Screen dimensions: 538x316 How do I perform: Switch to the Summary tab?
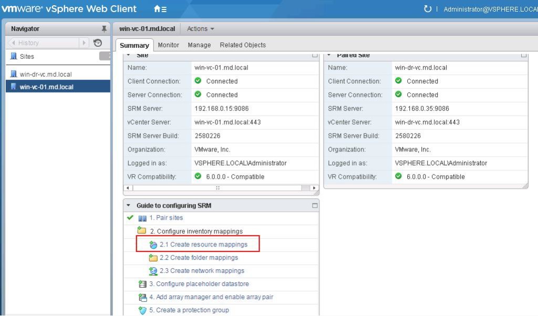(134, 45)
